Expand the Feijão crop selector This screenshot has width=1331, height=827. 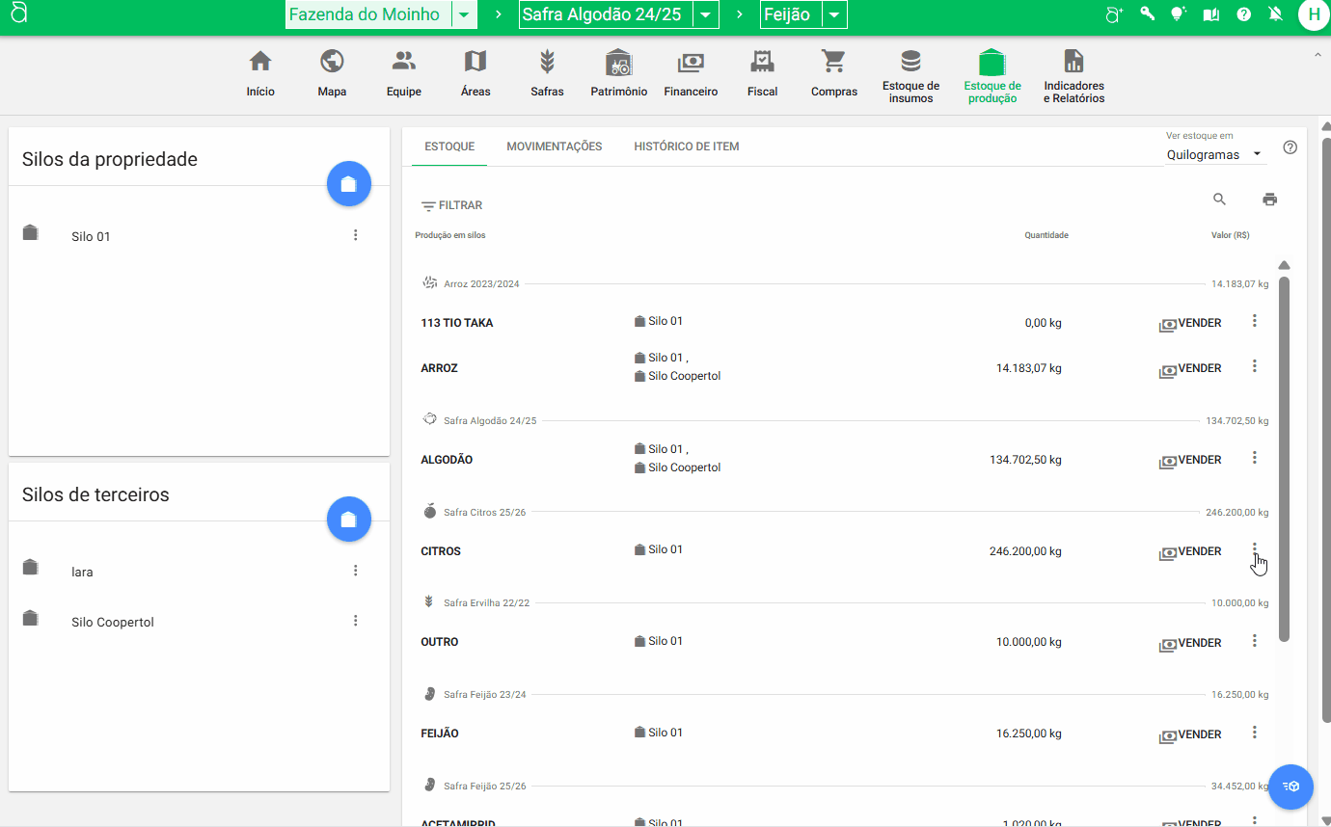tap(833, 14)
